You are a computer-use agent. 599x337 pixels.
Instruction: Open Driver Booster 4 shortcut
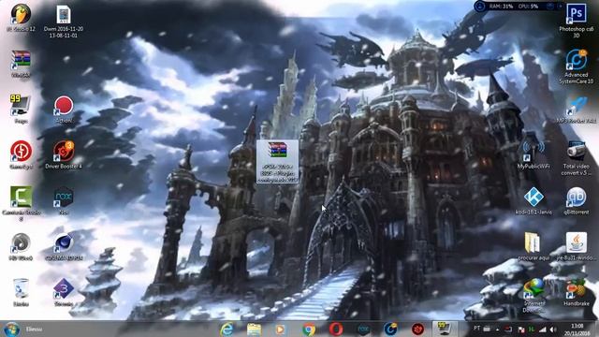[x=64, y=154]
